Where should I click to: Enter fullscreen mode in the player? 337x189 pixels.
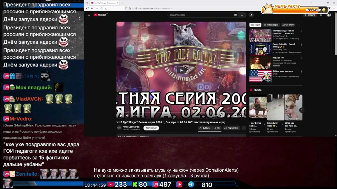point(241,115)
